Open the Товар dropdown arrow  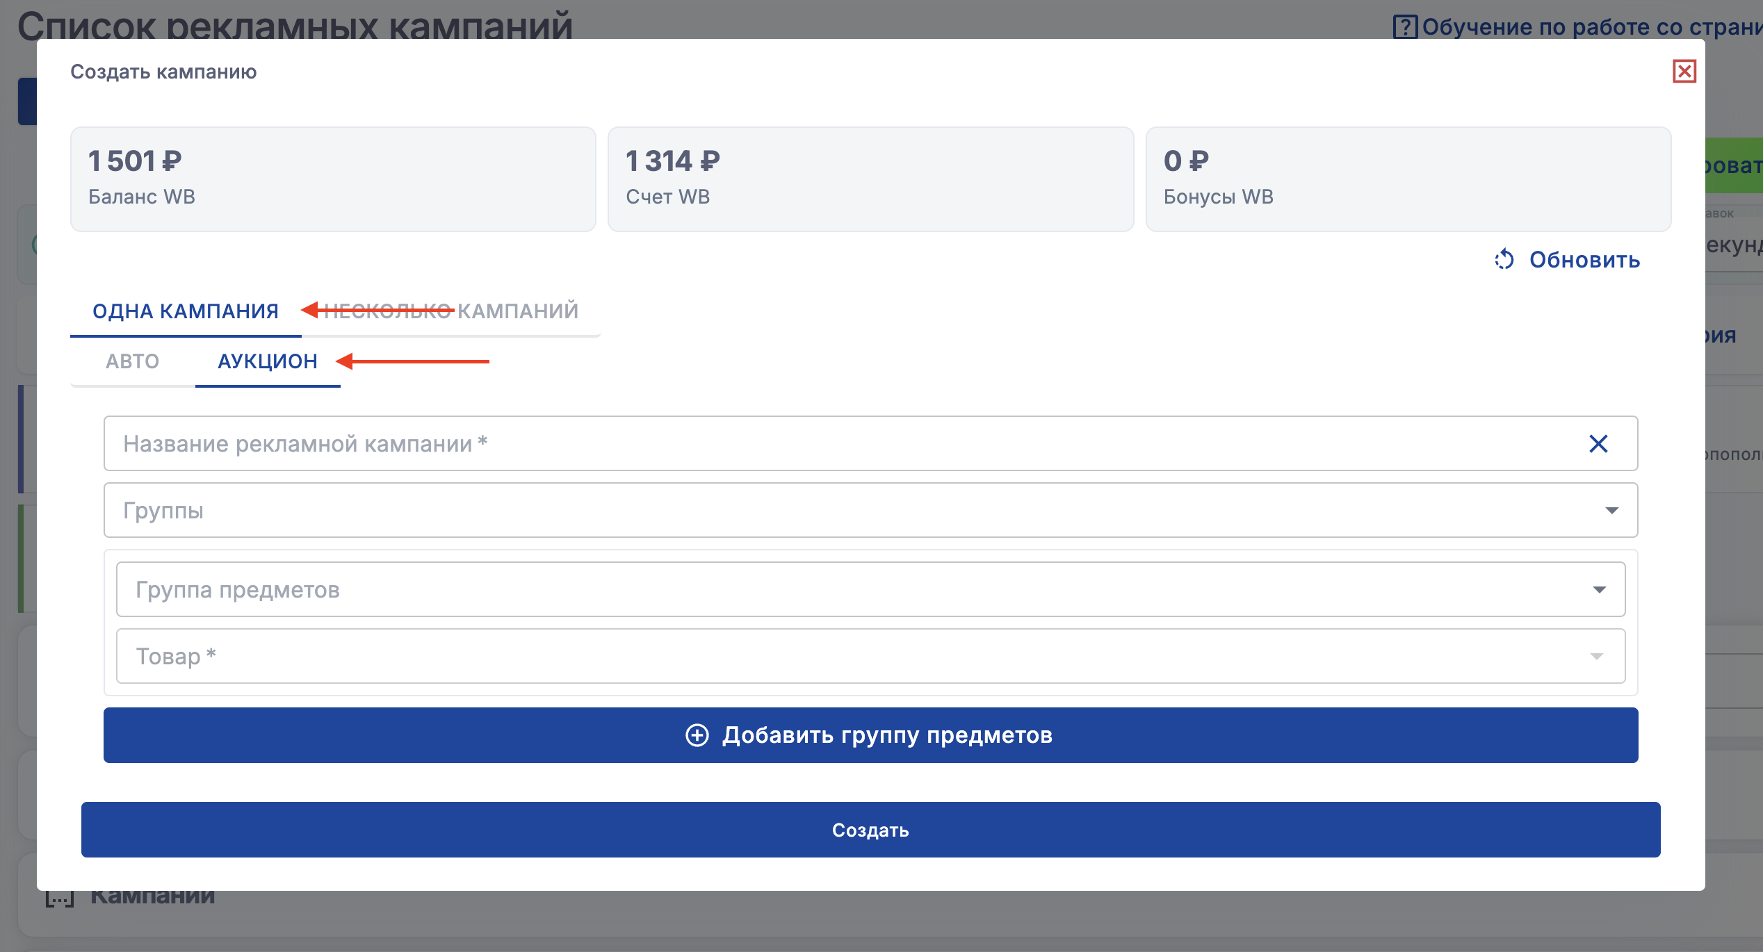pos(1596,657)
